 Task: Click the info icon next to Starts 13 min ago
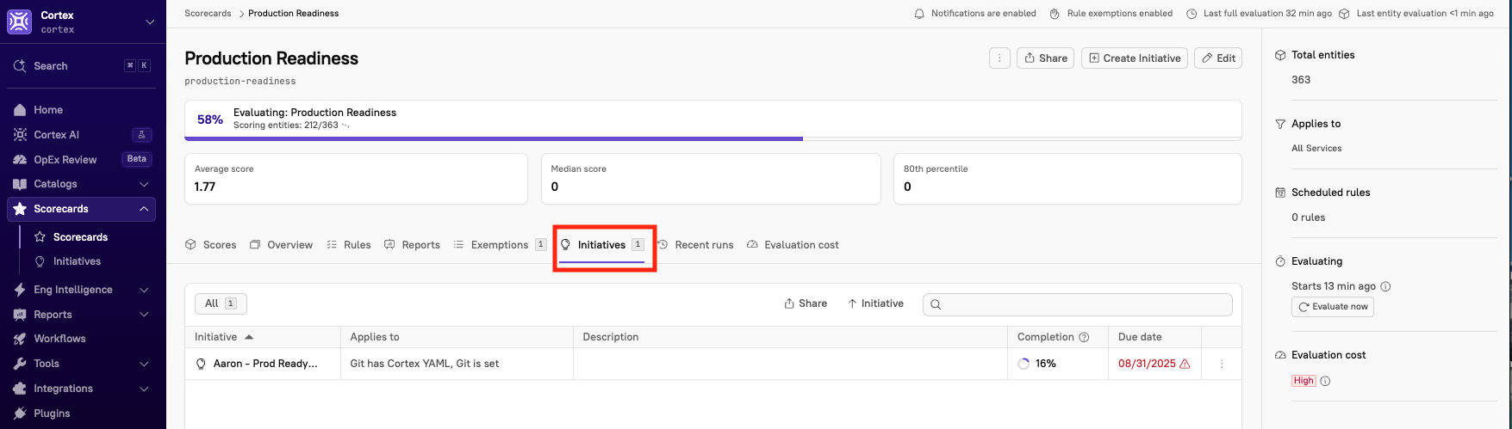point(1385,286)
